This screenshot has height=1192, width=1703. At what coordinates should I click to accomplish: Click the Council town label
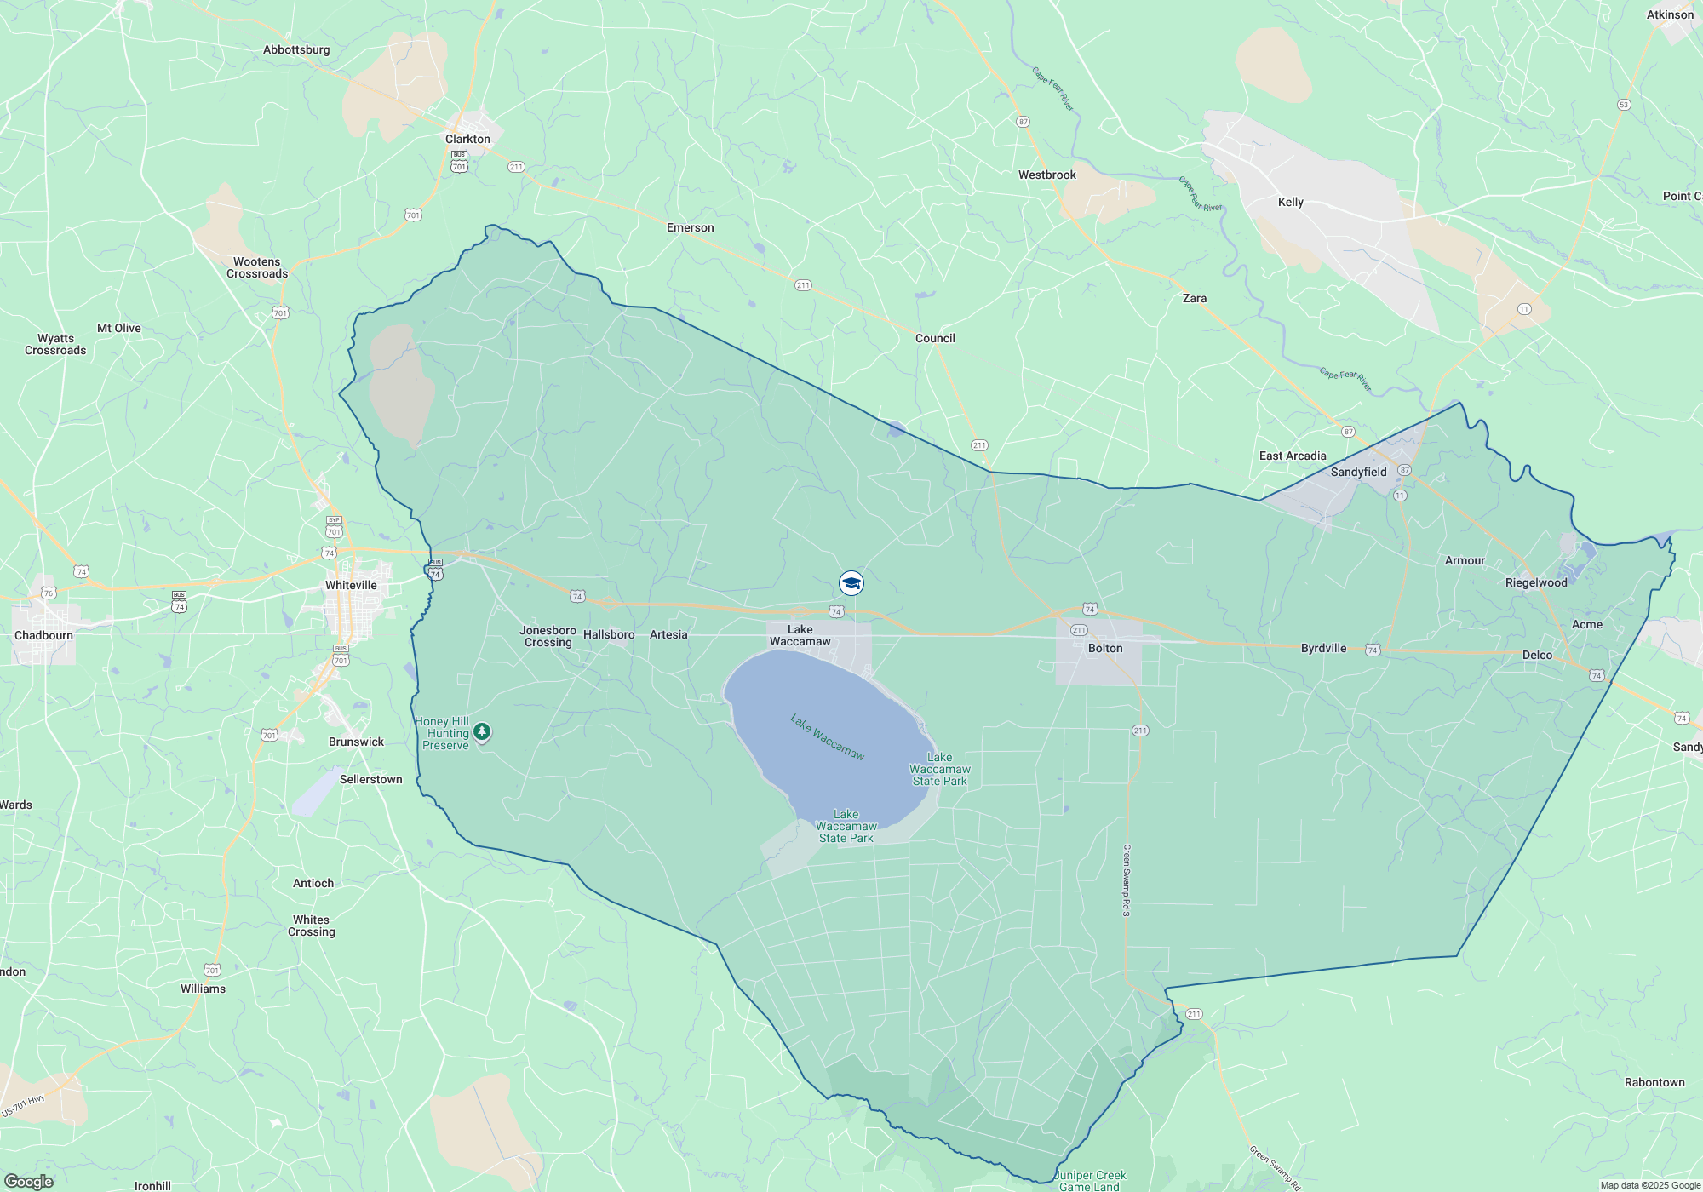tap(935, 338)
